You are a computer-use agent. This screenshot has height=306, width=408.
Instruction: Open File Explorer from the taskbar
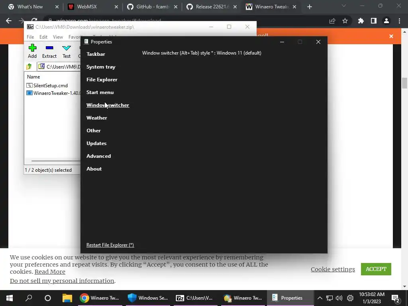point(67,298)
